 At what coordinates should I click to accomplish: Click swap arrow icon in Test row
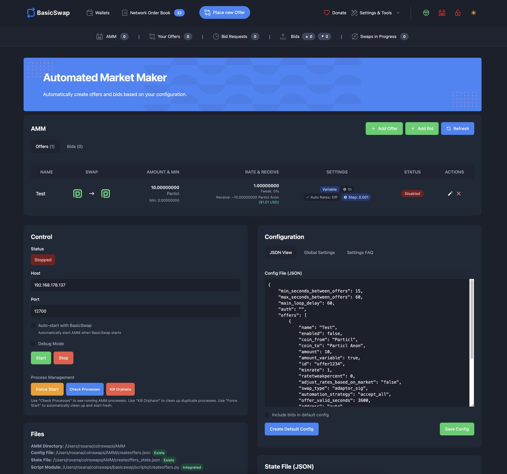pyautogui.click(x=92, y=194)
